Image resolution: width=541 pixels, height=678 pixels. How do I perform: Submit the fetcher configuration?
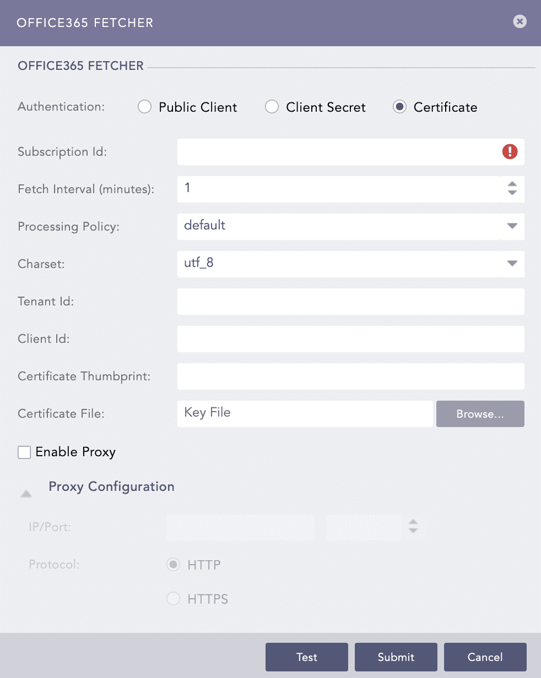point(396,657)
